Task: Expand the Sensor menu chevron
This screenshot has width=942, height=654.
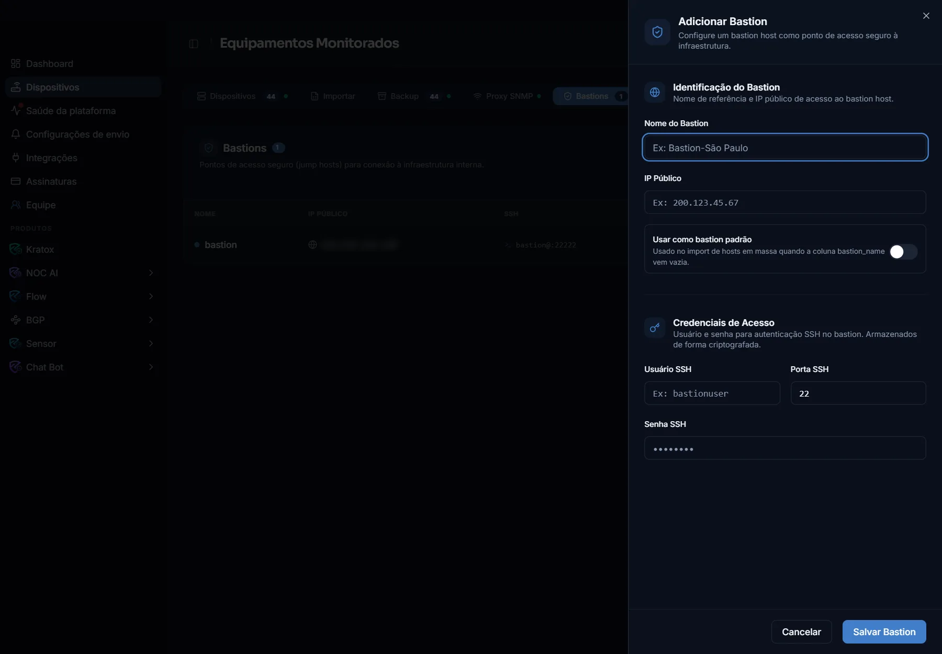Action: 151,343
